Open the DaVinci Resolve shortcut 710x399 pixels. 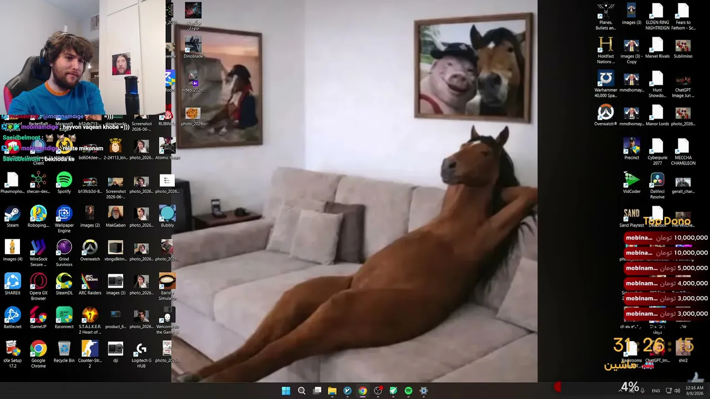pos(657,186)
